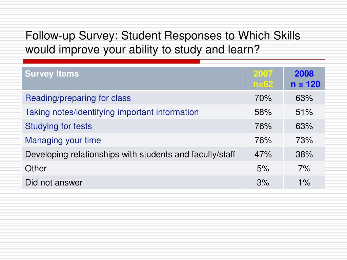Image resolution: width=347 pixels, height=260 pixels.
Task: Select the Did not answer row
Action: click(173, 182)
